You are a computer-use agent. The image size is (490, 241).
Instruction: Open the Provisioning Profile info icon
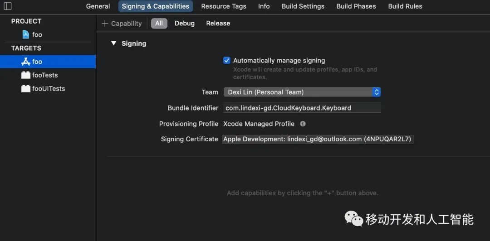pyautogui.click(x=303, y=124)
